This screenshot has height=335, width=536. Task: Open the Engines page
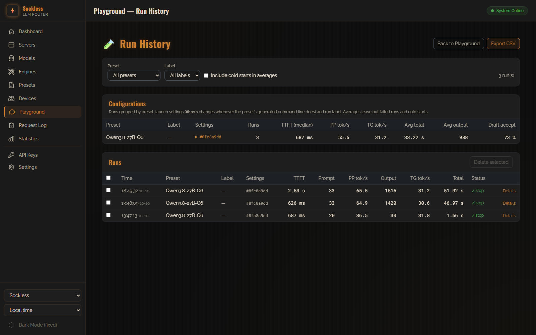coord(43,72)
